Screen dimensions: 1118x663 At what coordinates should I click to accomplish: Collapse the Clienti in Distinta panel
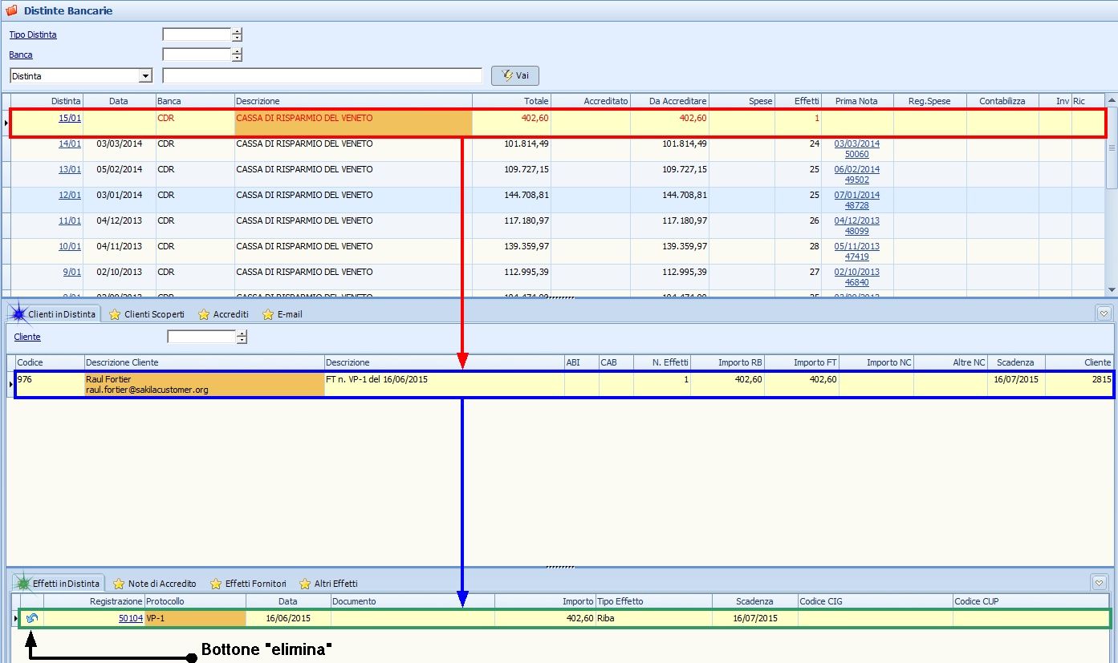coord(1104,313)
